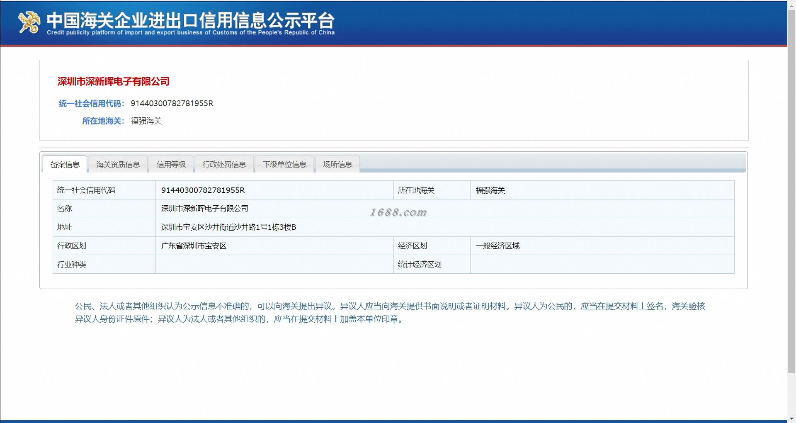The width and height of the screenshot is (796, 423).
Task: Select the 信用等级 tab
Action: point(171,164)
